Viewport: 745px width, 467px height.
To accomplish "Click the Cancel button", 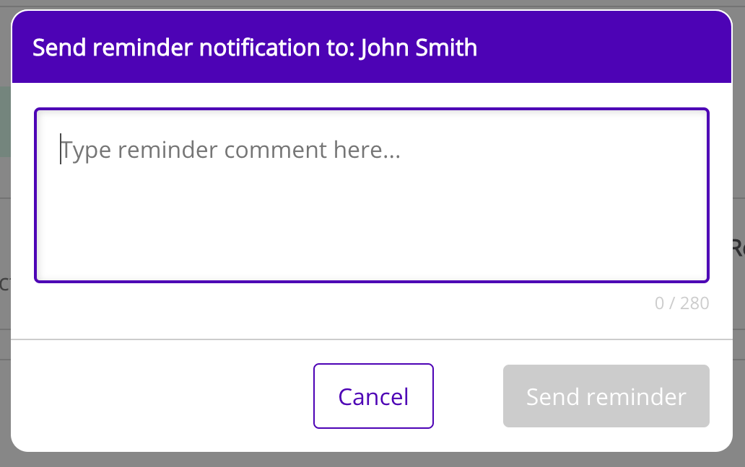I will 373,396.
